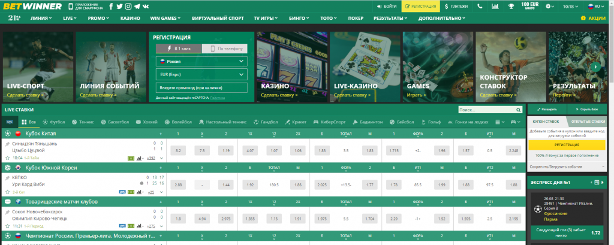Click the 21+ age badge

tap(14, 18)
